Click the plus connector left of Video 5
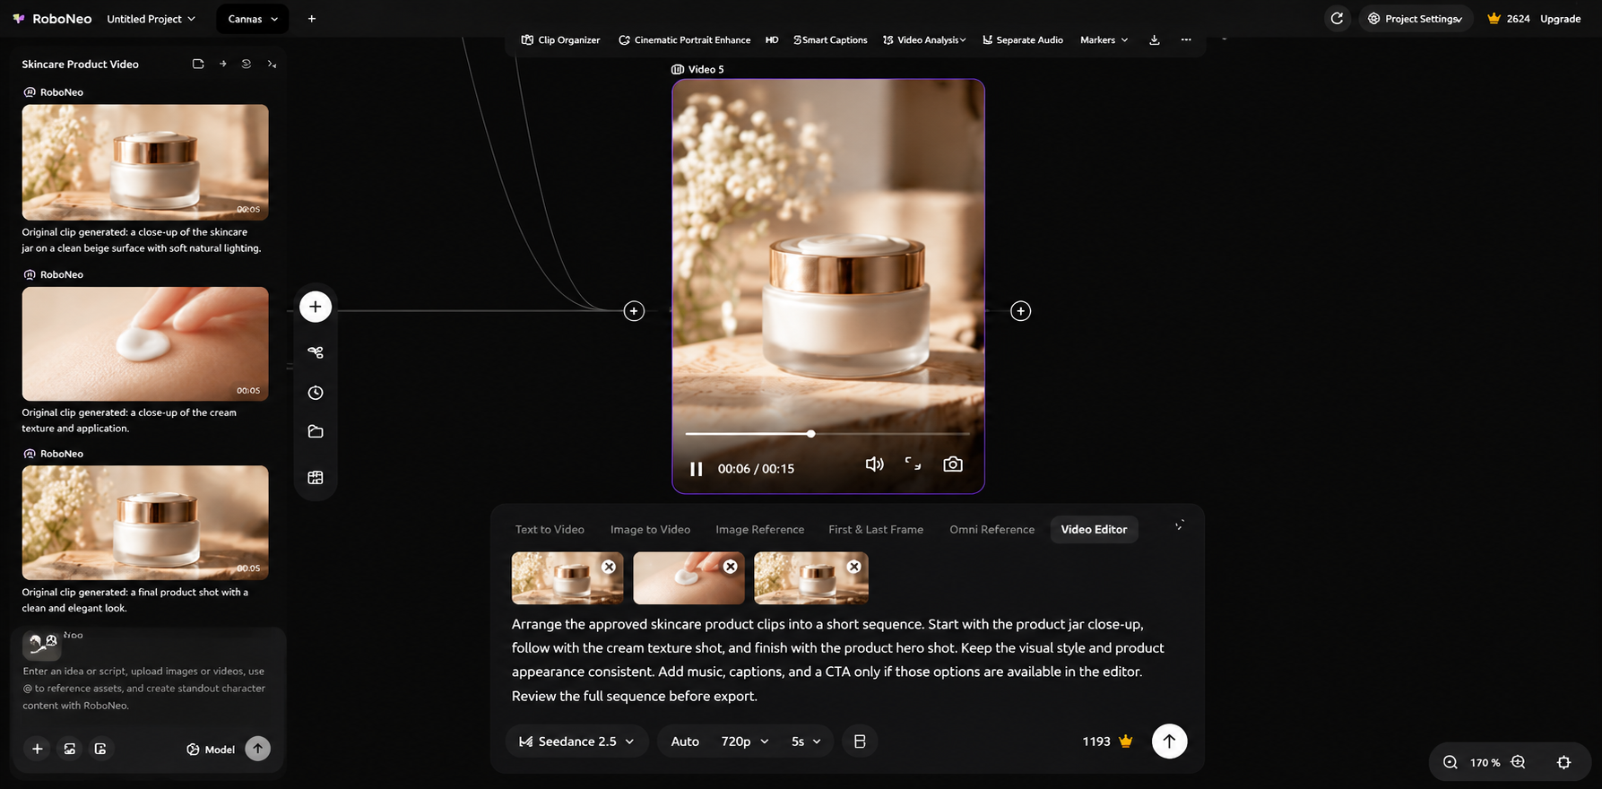 point(634,311)
